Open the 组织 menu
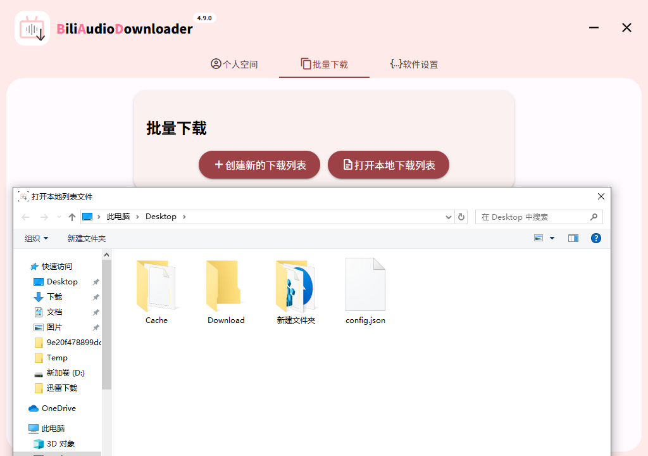Screen dimensions: 648x456 (36, 238)
